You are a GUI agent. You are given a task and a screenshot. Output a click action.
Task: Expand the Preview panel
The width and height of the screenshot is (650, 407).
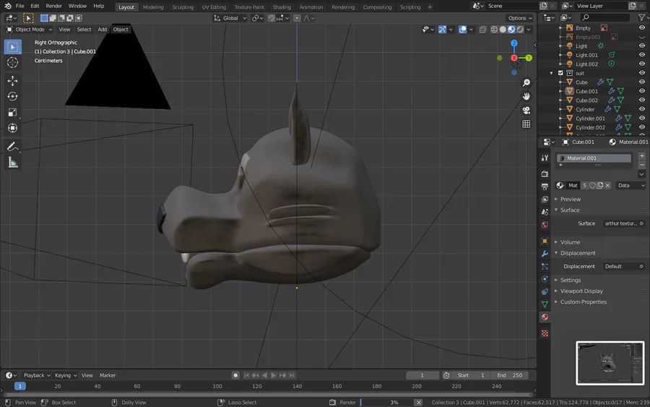point(570,199)
